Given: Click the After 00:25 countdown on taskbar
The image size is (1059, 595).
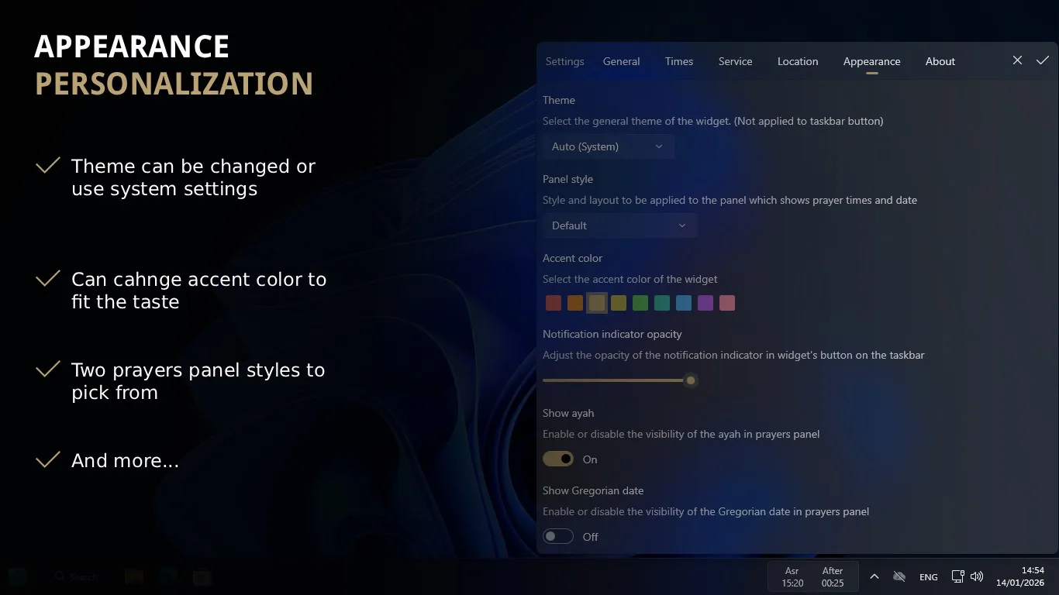Looking at the screenshot, I should 833,576.
